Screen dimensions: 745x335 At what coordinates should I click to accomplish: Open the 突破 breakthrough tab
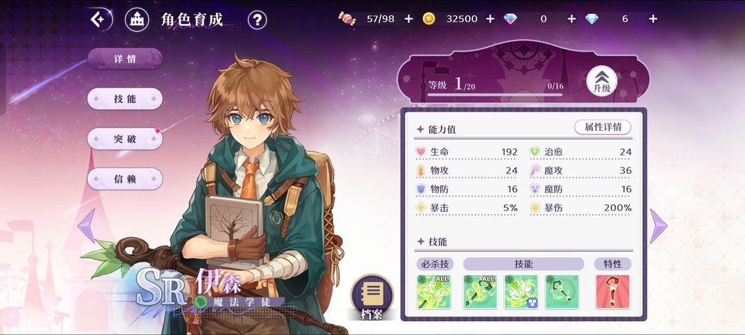[125, 139]
